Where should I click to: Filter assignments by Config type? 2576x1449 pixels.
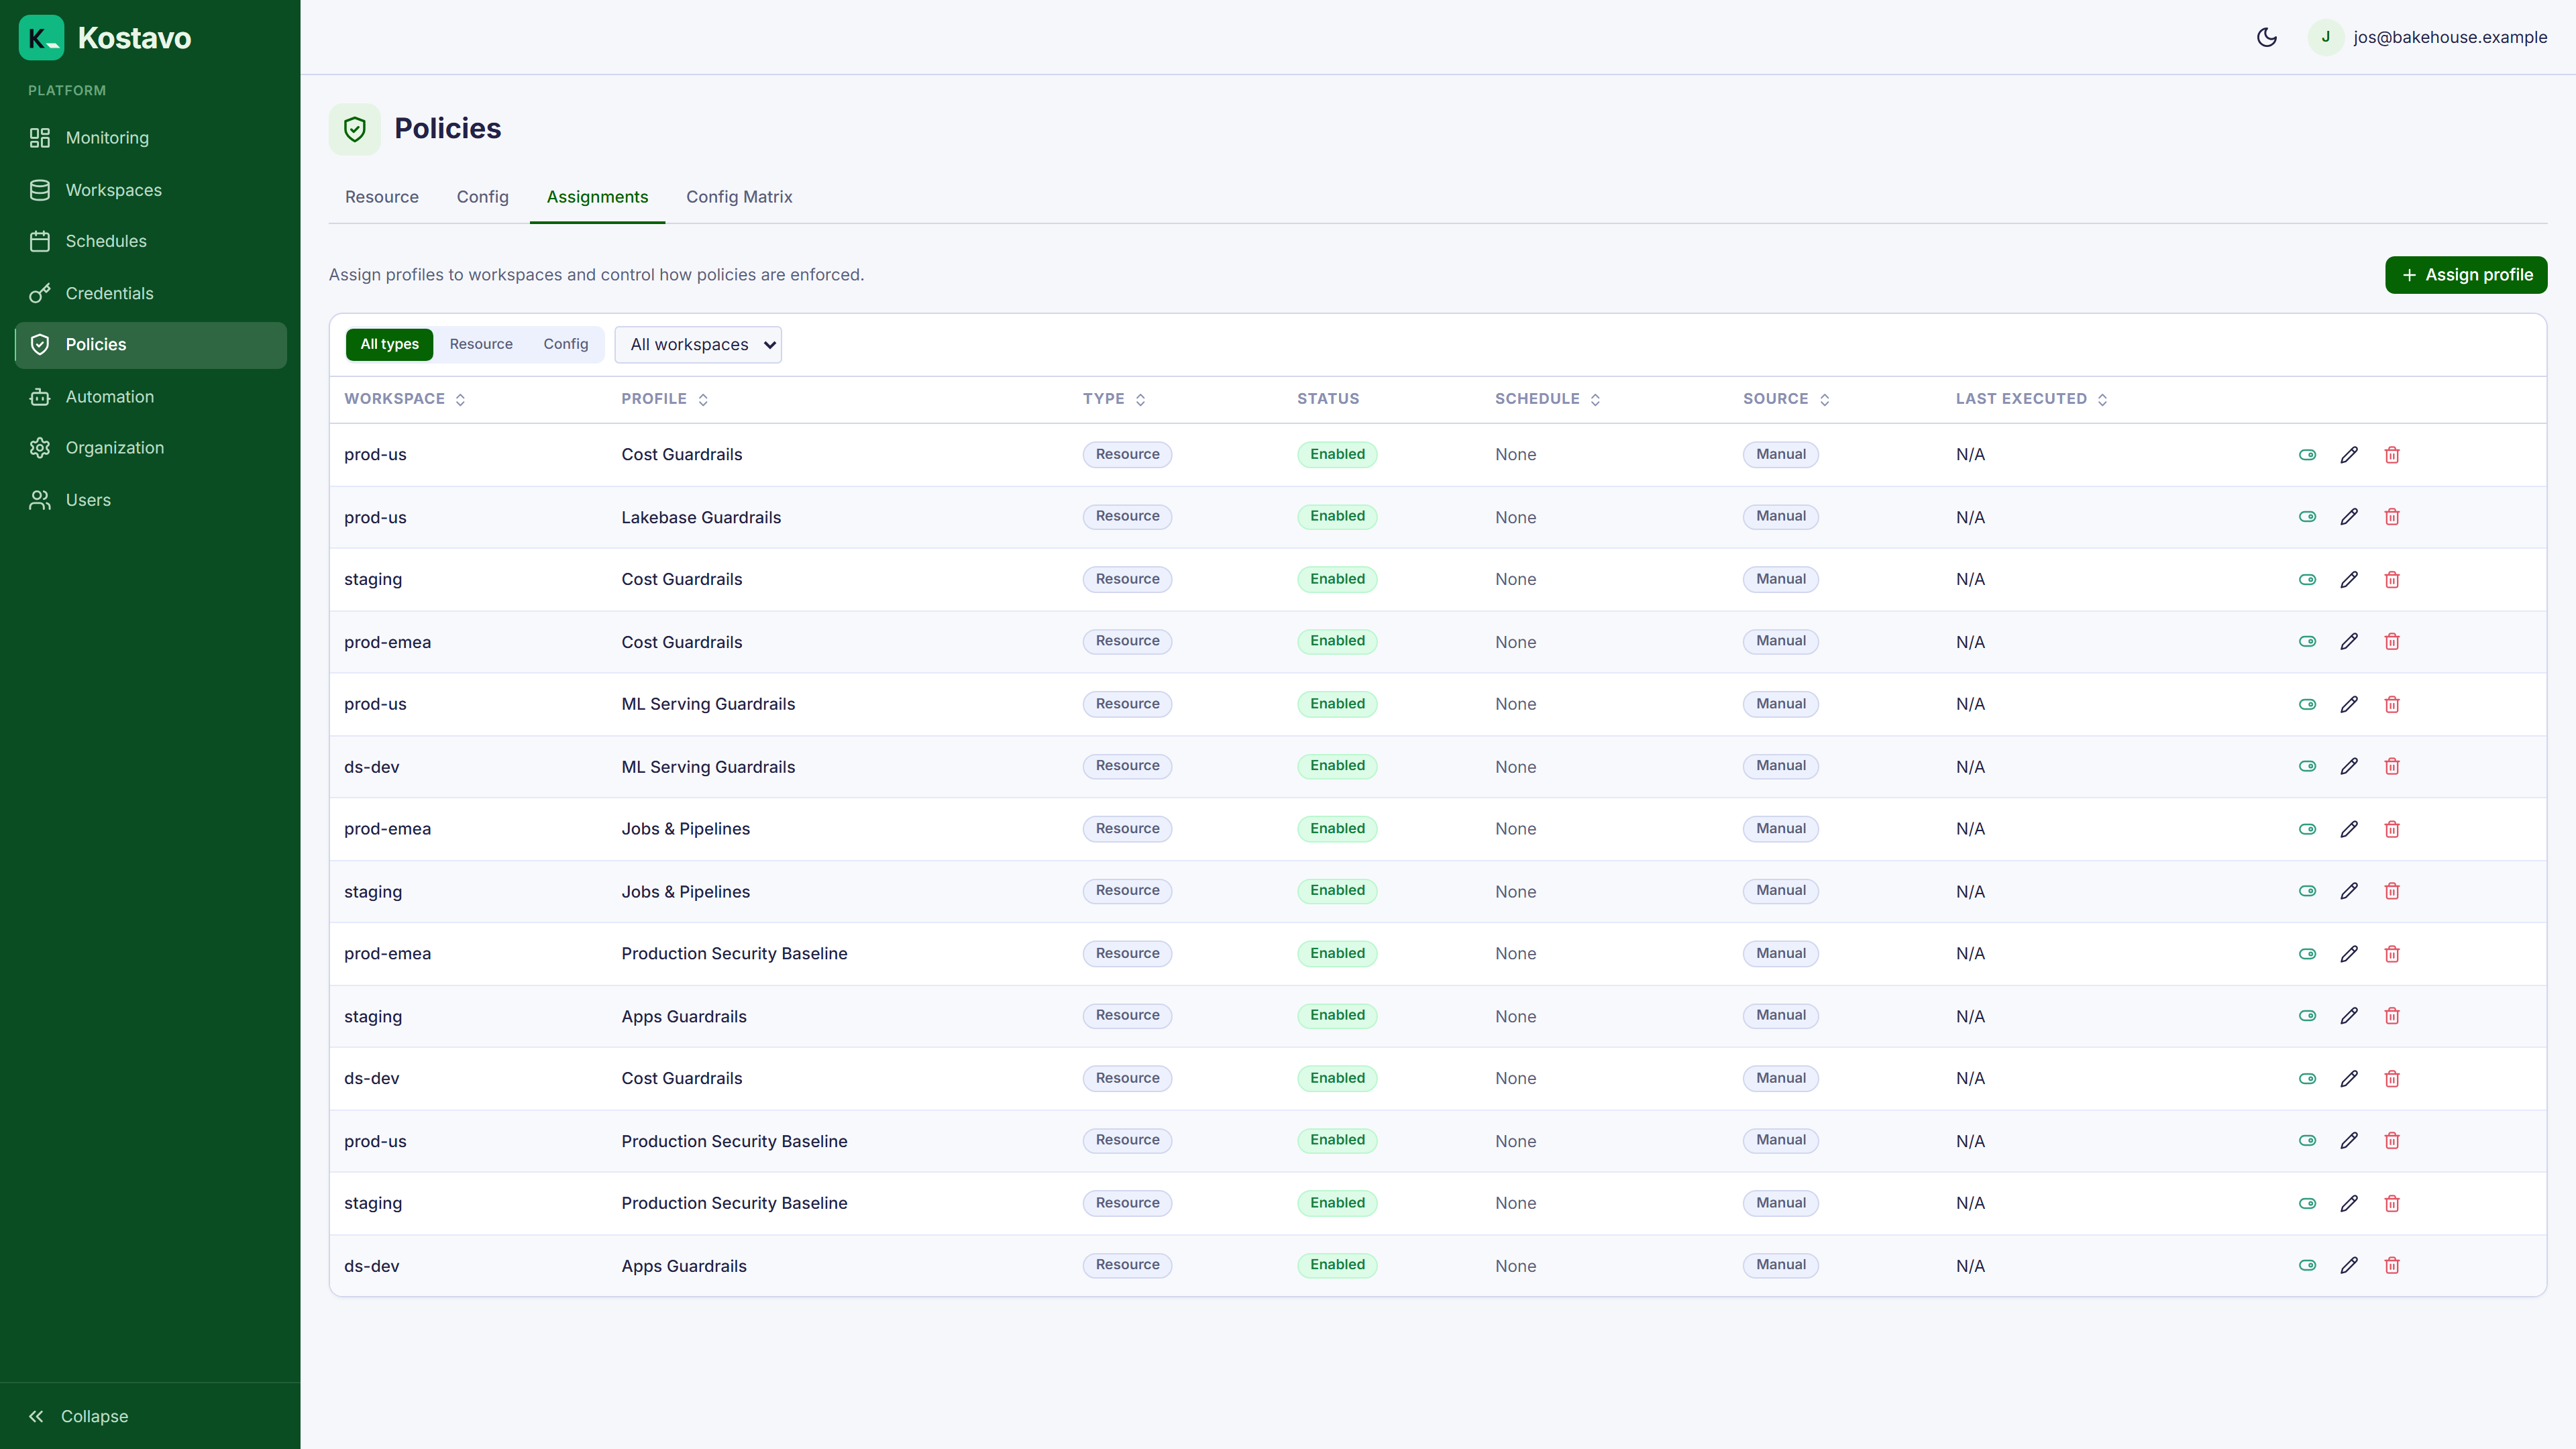point(566,344)
